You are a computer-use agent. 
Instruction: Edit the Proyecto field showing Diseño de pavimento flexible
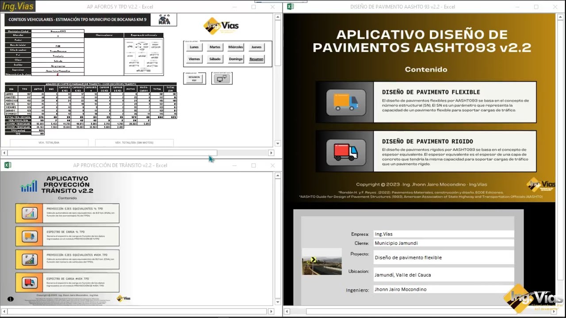tap(444, 257)
